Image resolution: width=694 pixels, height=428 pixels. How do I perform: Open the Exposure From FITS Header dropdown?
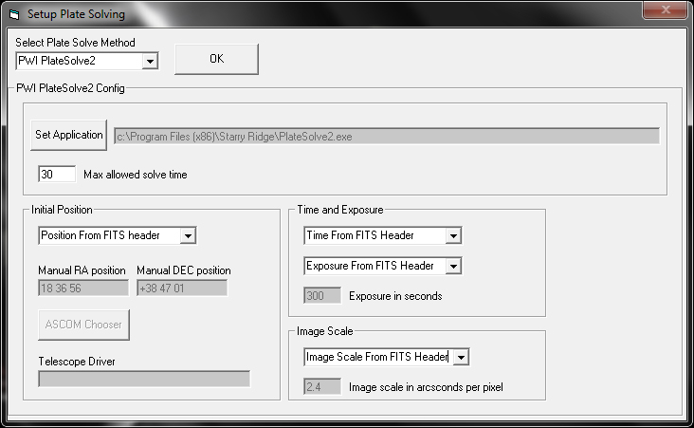pyautogui.click(x=383, y=266)
